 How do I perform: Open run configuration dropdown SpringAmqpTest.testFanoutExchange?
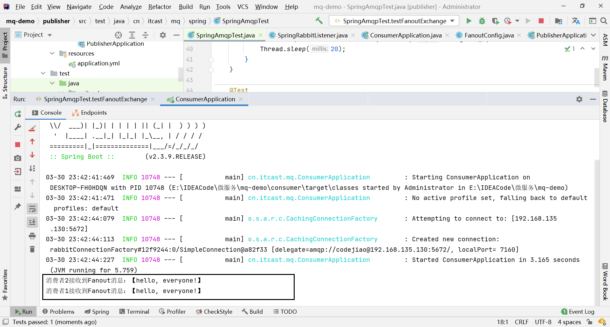(394, 21)
